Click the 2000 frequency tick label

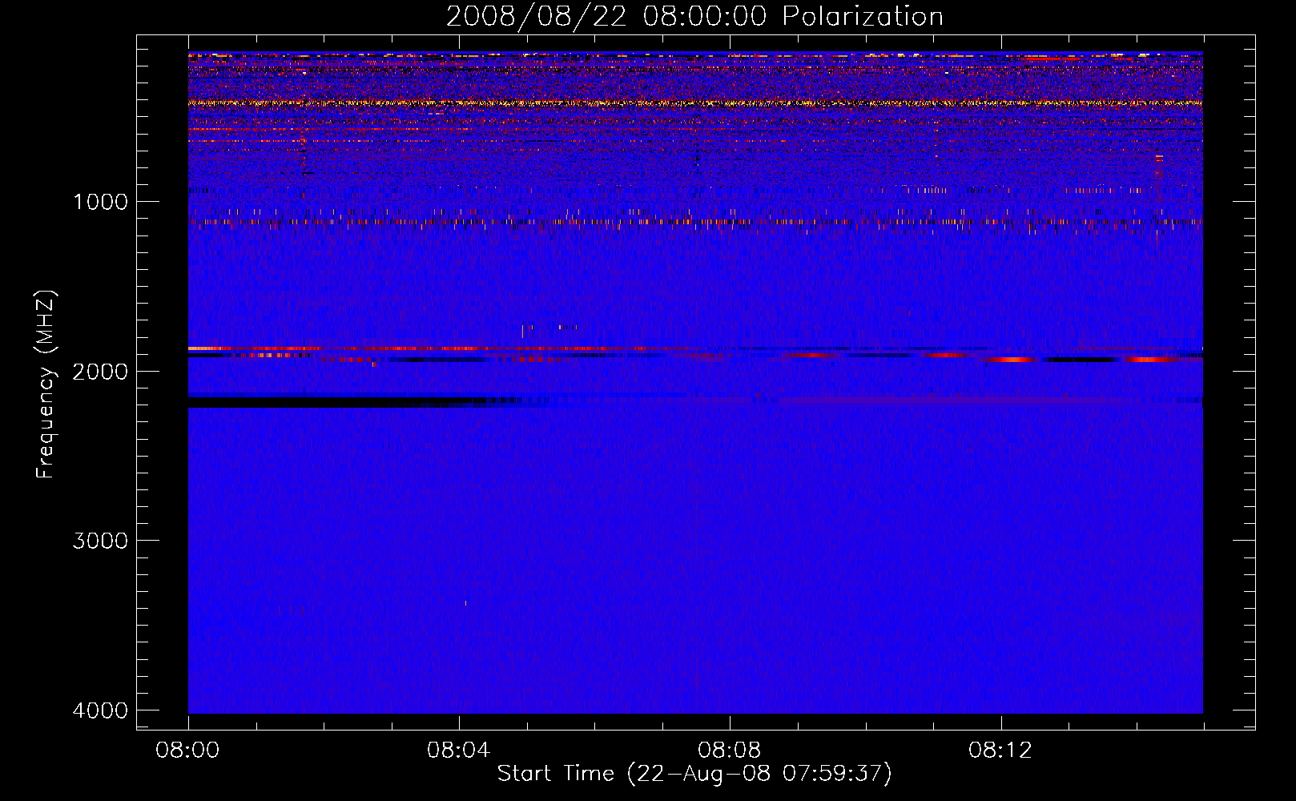tap(100, 372)
